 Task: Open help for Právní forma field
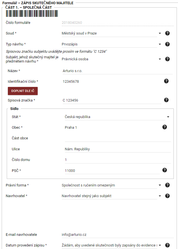click(167, 185)
